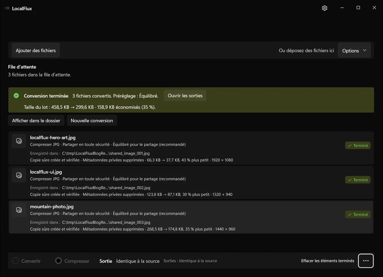383x277 pixels.
Task: Click Ouvrir les sorties button
Action: coord(185,96)
